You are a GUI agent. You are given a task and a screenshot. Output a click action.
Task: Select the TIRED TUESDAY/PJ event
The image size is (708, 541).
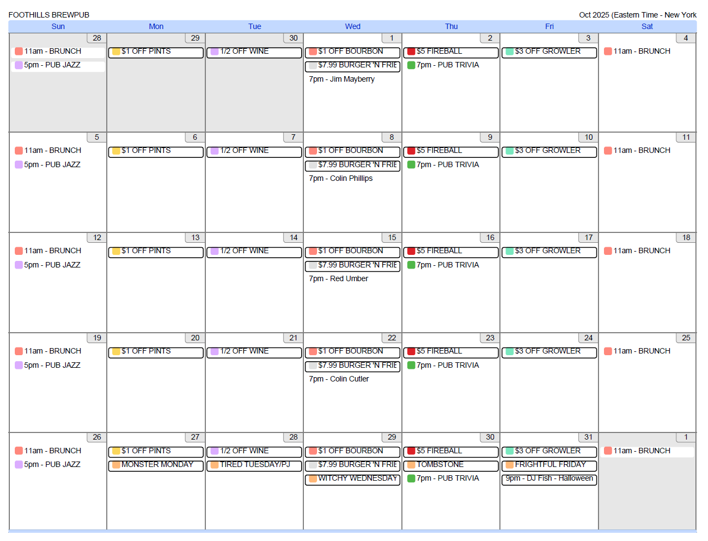[x=255, y=465]
